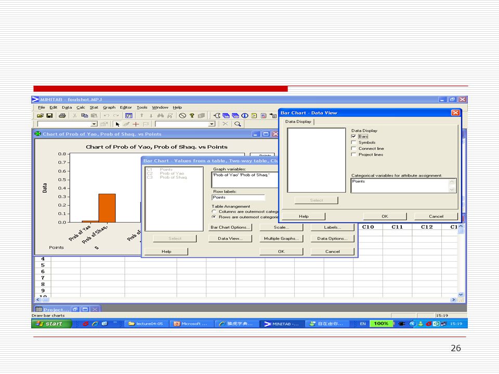Screen dimensions: 499x374
Task: Click the Multiple Graphs button
Action: point(281,238)
